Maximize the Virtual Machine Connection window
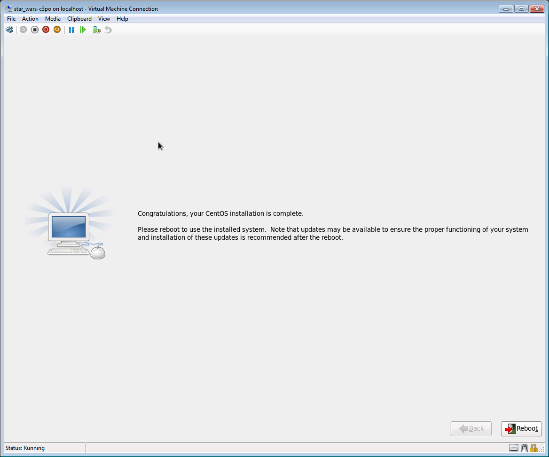Image resolution: width=549 pixels, height=457 pixels. pyautogui.click(x=521, y=9)
